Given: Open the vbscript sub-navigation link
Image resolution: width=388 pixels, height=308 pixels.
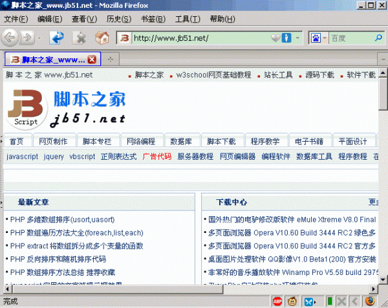Looking at the screenshot, I should pyautogui.click(x=82, y=157).
